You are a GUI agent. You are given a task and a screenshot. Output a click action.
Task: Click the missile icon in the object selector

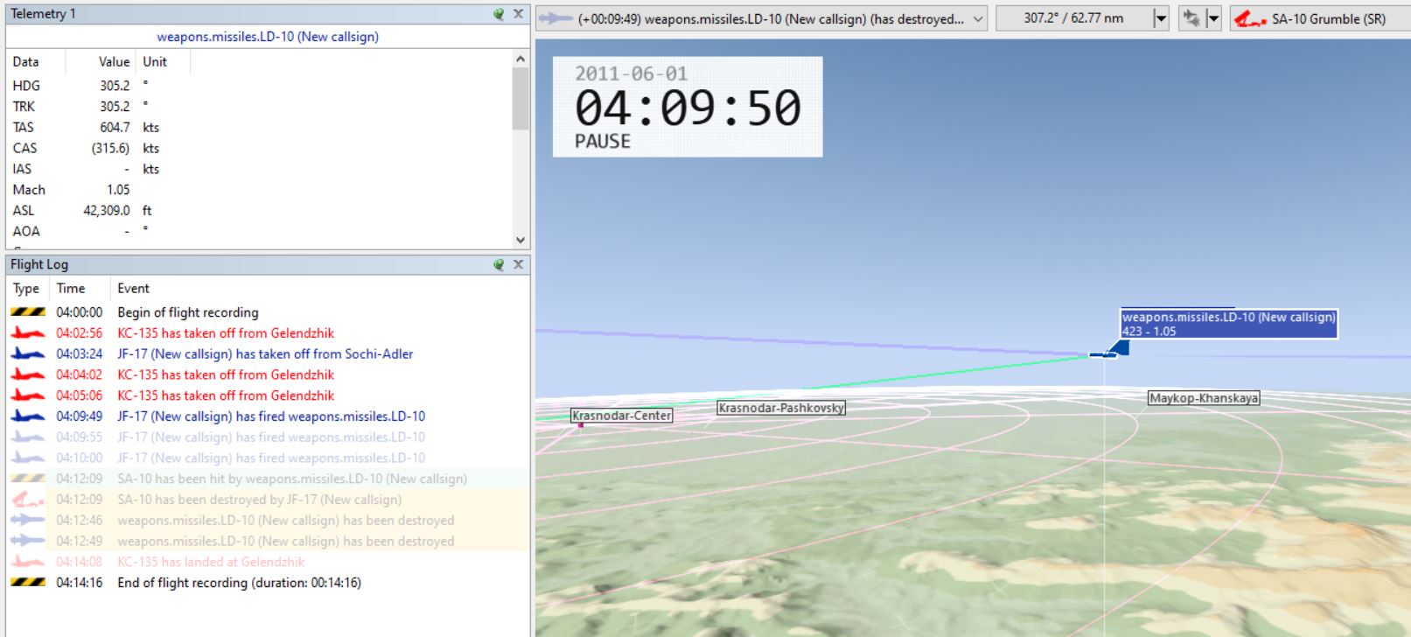pos(555,18)
